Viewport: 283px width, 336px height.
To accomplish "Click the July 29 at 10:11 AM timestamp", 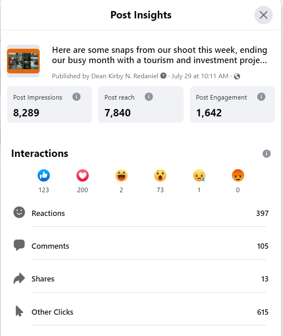I will [200, 76].
